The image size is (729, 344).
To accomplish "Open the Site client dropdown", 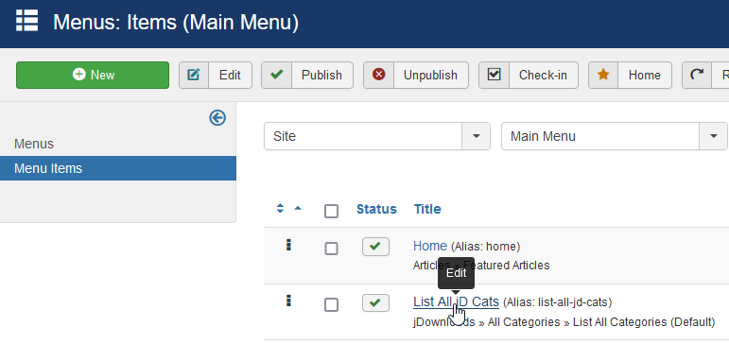I will point(377,136).
